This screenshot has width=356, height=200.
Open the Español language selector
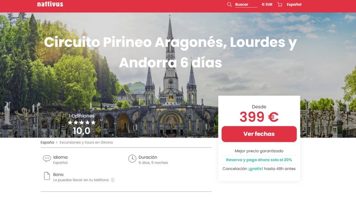click(294, 4)
